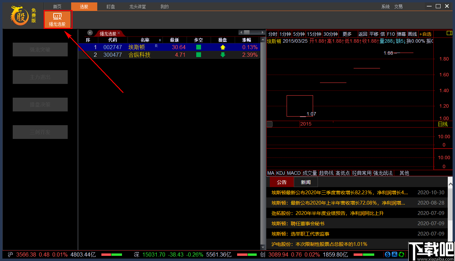Click the yellow rectangle icon at chart corner
The width and height of the screenshot is (455, 261).
(x=450, y=33)
